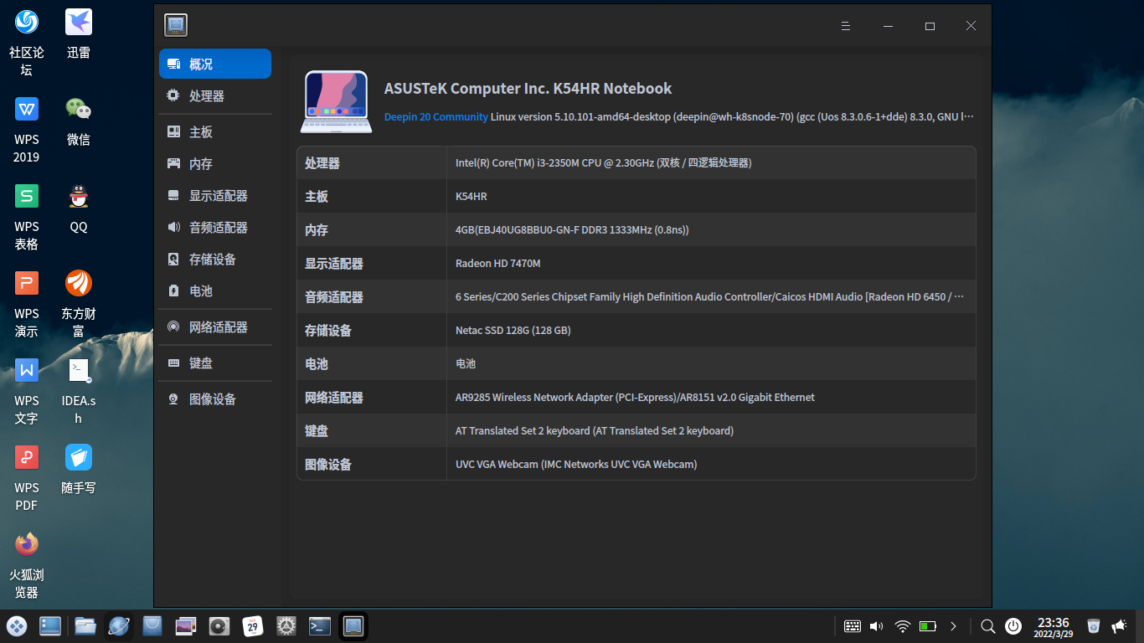This screenshot has height=643, width=1144.
Task: Click the 键盘 keyboard icon in sidebar
Action: click(x=173, y=363)
